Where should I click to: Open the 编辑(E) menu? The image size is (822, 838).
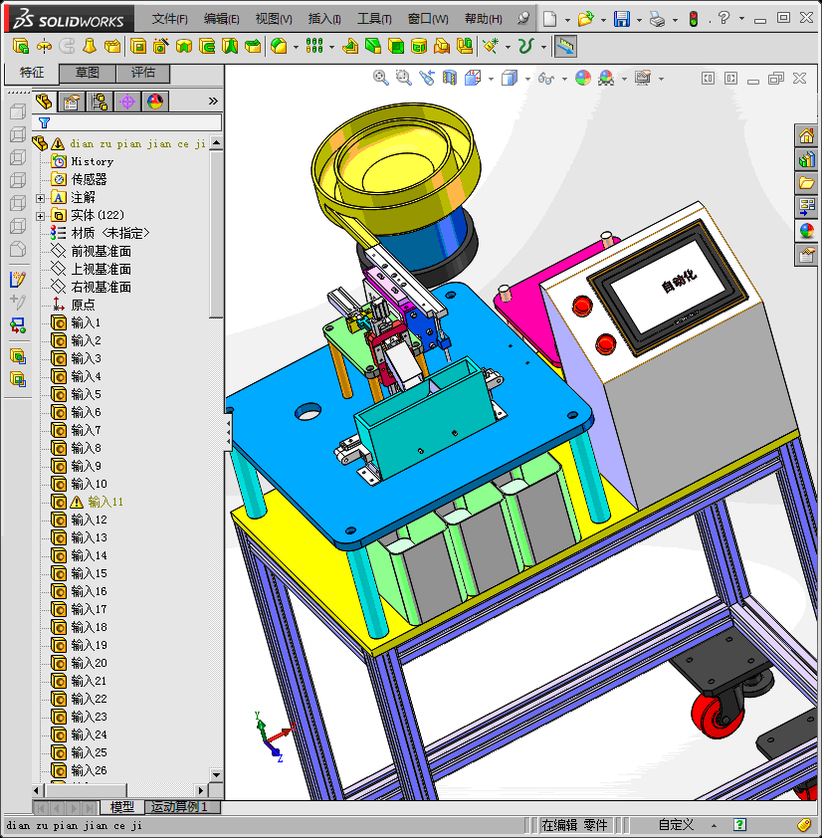(221, 19)
